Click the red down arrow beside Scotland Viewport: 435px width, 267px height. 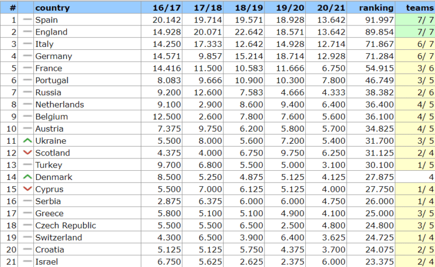click(x=27, y=153)
